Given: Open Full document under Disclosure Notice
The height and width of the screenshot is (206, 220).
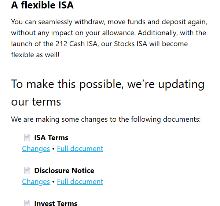Looking at the screenshot, I should pyautogui.click(x=80, y=182).
